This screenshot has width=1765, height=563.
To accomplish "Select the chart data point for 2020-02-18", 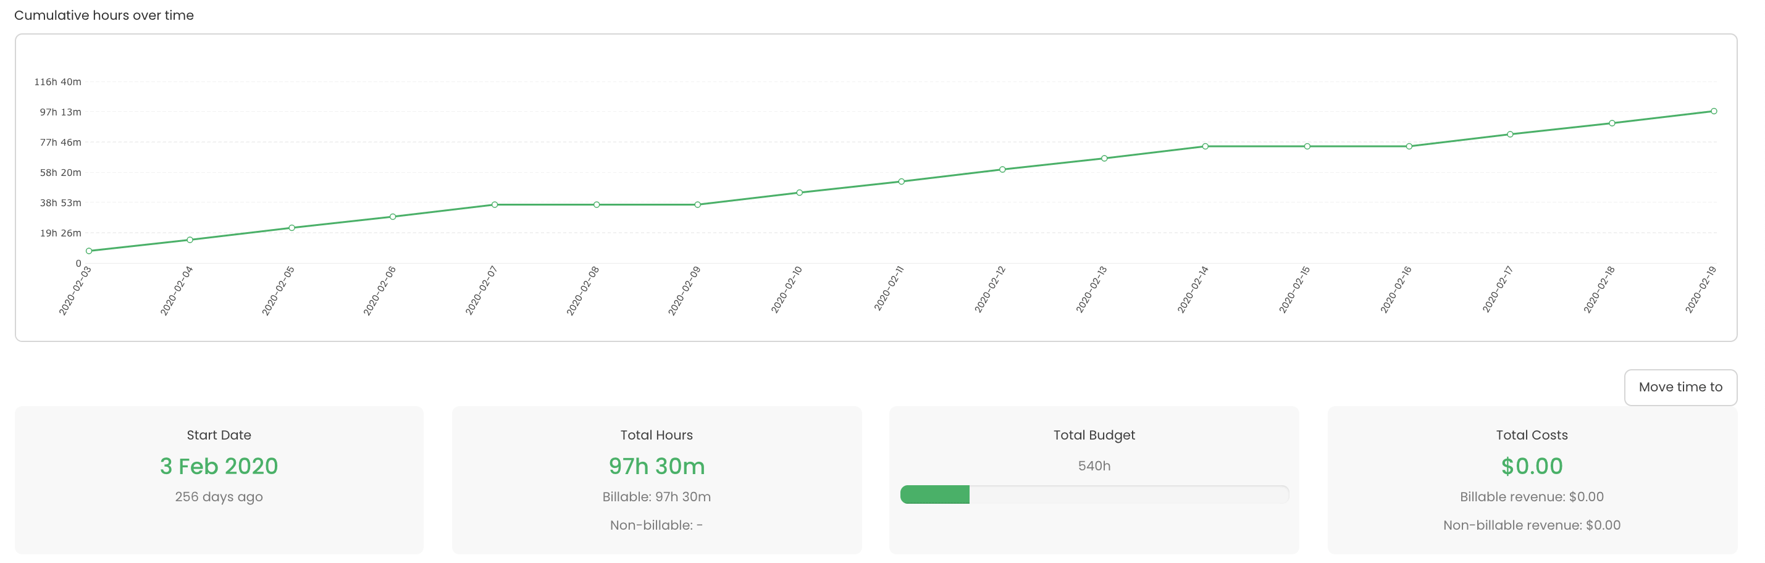I will (x=1612, y=123).
